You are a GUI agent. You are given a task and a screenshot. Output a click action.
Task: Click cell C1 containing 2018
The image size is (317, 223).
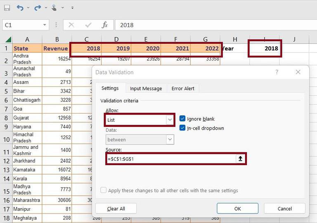[87, 48]
